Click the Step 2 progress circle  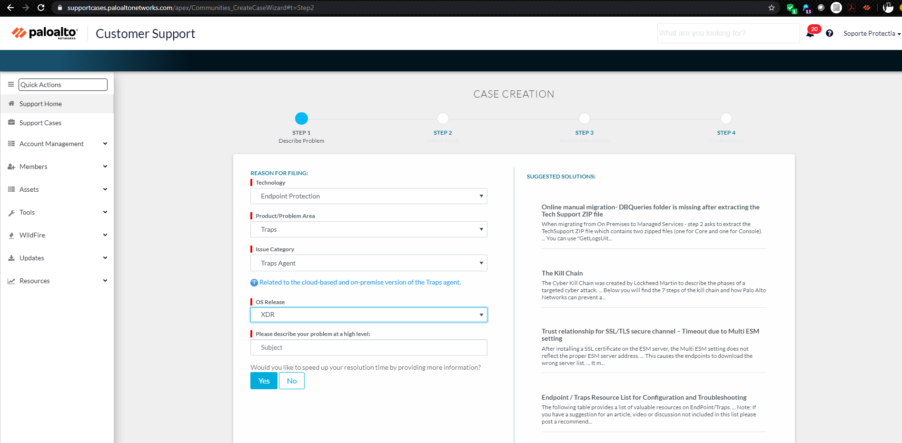[x=443, y=118]
